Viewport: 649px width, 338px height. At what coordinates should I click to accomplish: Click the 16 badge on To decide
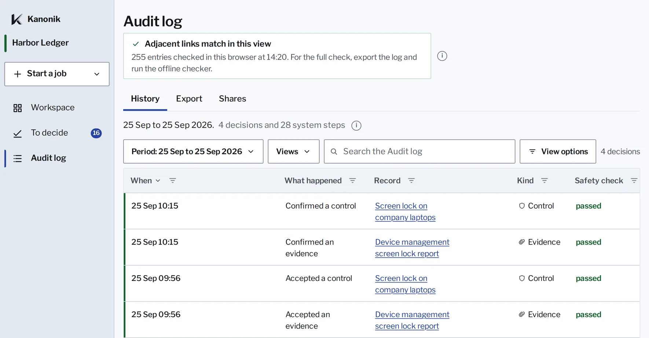96,133
